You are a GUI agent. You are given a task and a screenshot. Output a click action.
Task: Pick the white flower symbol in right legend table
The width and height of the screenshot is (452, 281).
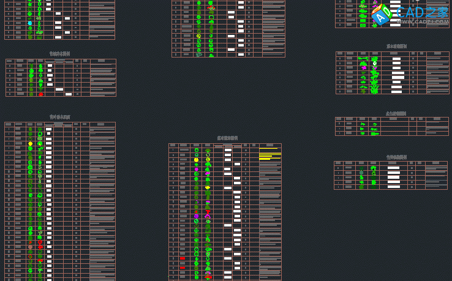click(x=375, y=63)
